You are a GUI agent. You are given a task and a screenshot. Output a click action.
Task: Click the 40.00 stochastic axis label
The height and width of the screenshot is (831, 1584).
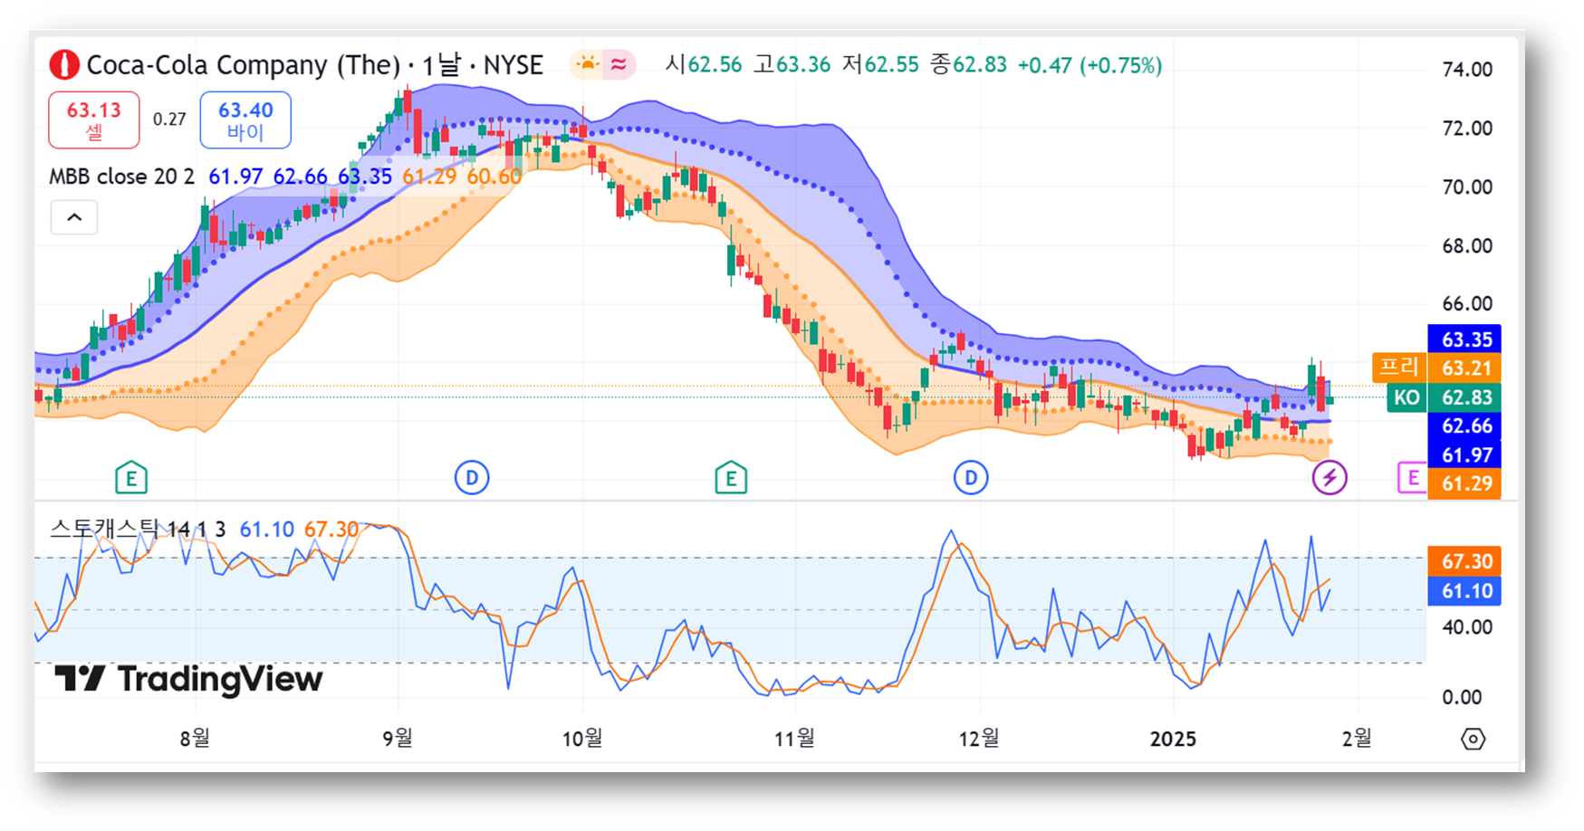coord(1467,626)
